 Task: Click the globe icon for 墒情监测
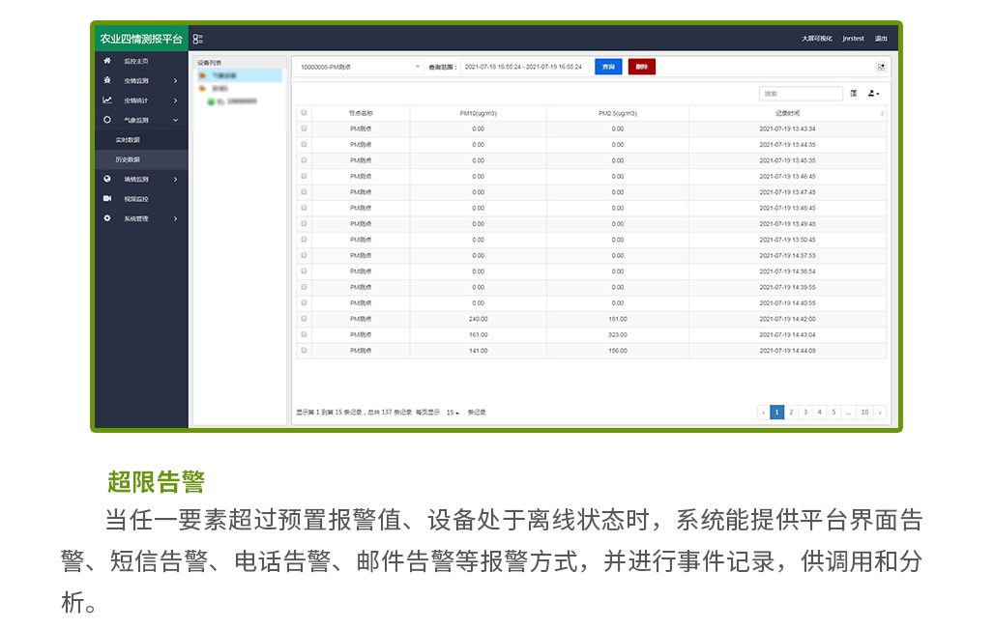(x=107, y=179)
